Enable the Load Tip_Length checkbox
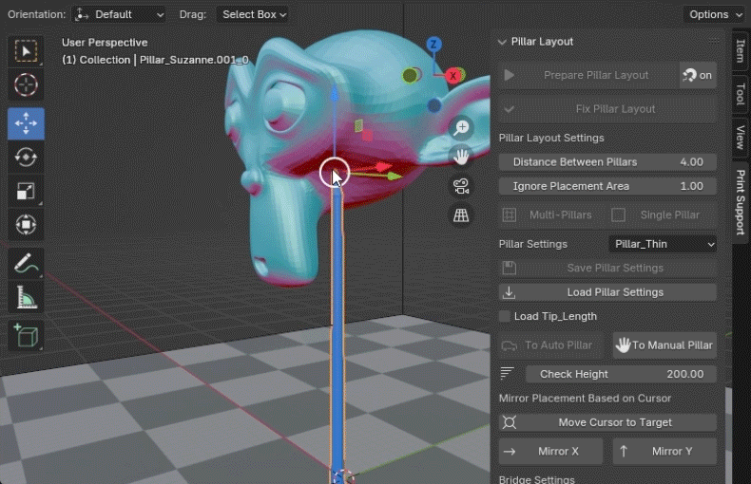The height and width of the screenshot is (484, 751). point(505,316)
